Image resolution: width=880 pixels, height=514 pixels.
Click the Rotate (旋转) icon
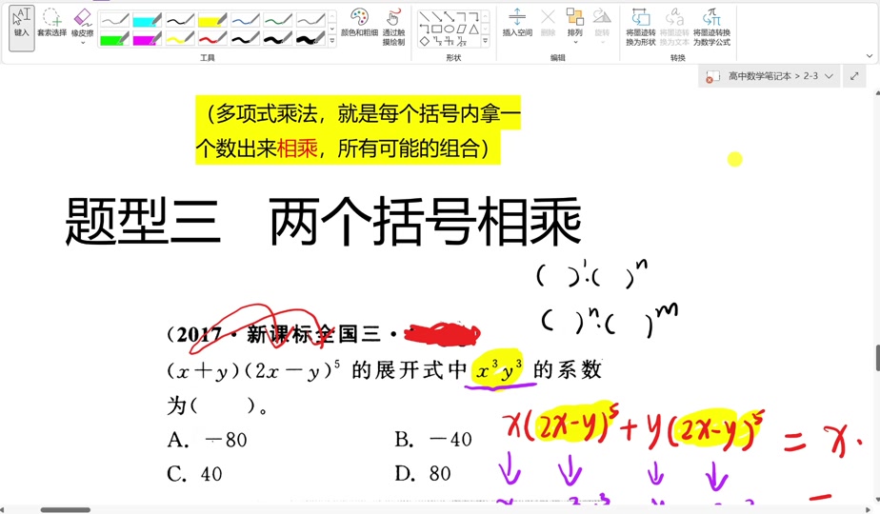point(602,23)
